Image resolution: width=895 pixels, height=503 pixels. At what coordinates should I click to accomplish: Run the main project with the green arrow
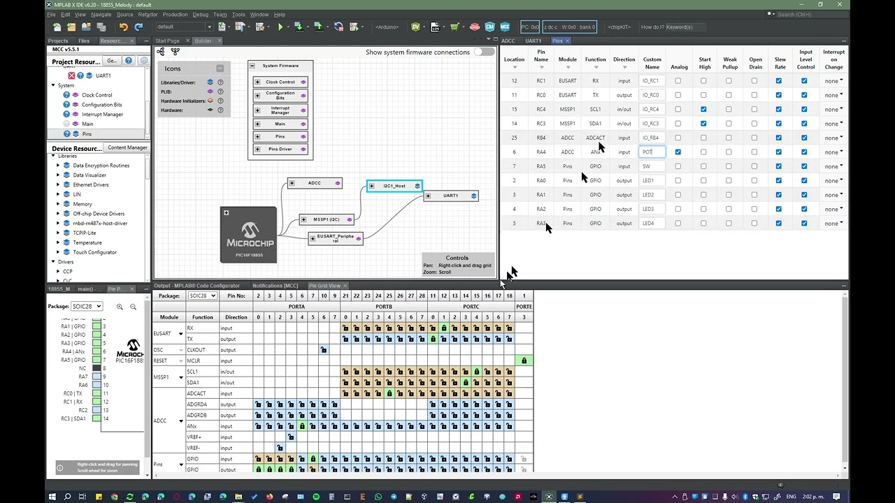coord(280,27)
